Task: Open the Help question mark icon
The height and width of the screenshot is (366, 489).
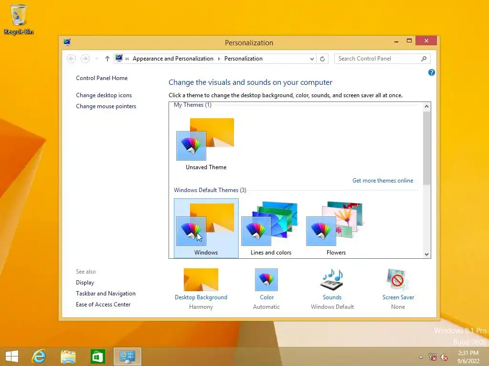Action: 432,72
